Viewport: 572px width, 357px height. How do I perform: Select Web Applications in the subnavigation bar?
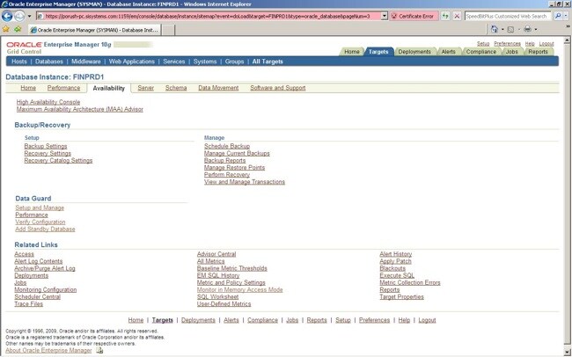coord(132,62)
